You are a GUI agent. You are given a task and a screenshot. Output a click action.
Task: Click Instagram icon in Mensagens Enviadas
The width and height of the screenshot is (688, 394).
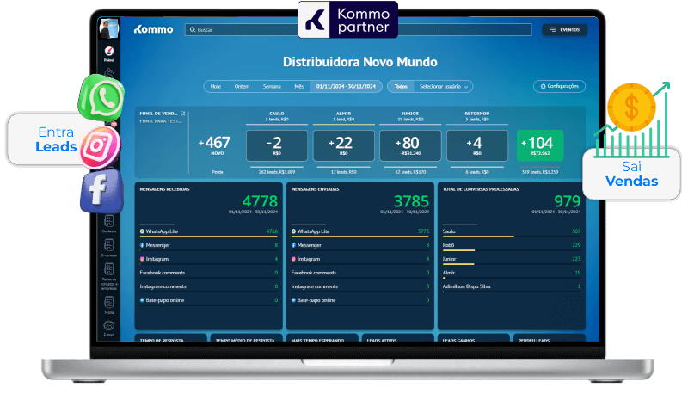click(293, 259)
